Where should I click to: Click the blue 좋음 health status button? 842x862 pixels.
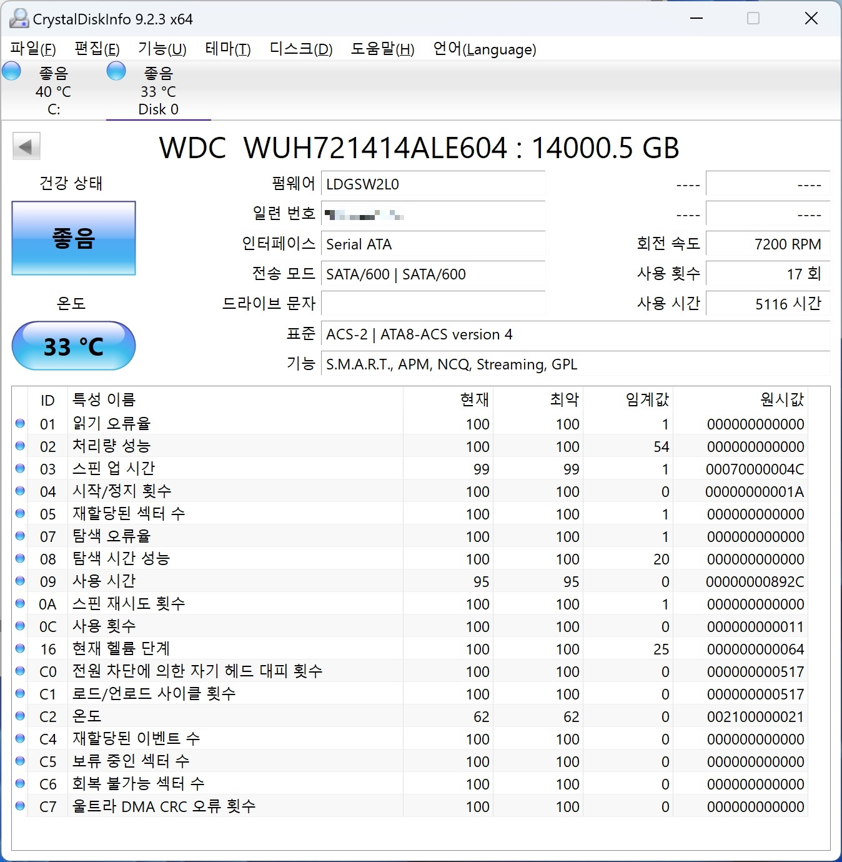[x=74, y=238]
